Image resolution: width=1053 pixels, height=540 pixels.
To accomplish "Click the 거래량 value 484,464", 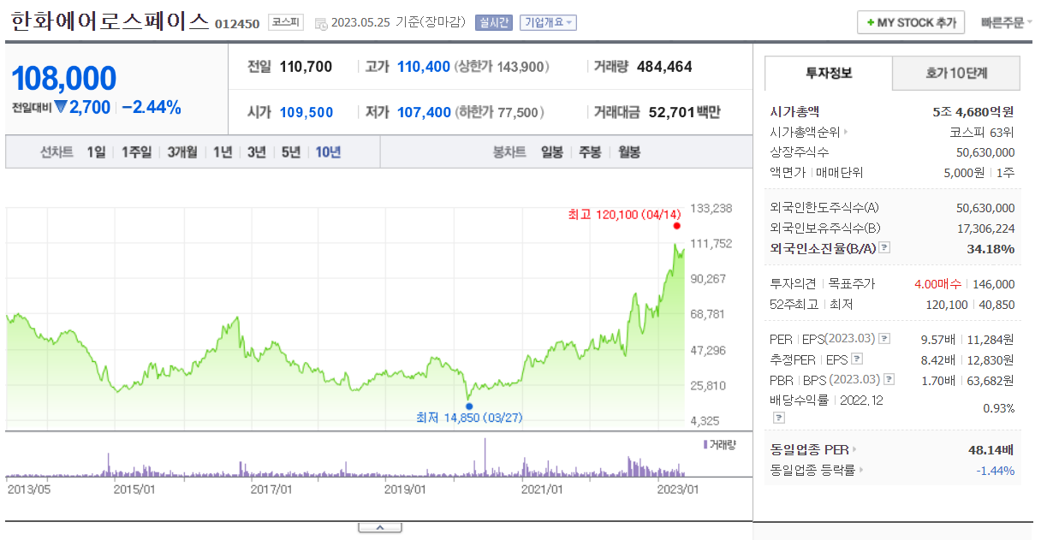I will coord(664,67).
